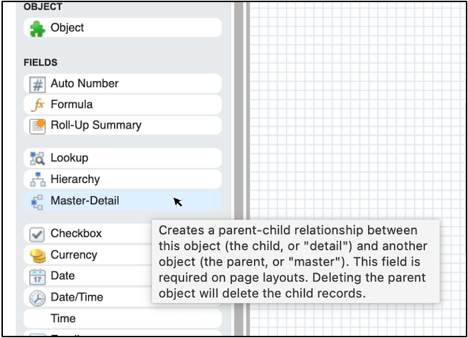Choose the Roll-Up Summary label

(x=95, y=126)
